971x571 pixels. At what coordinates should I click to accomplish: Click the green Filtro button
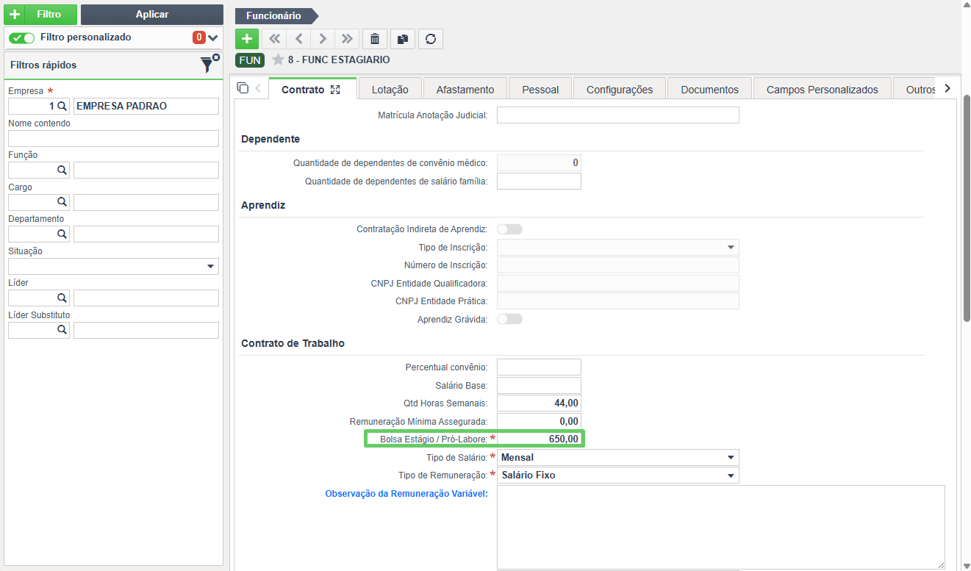[40, 15]
